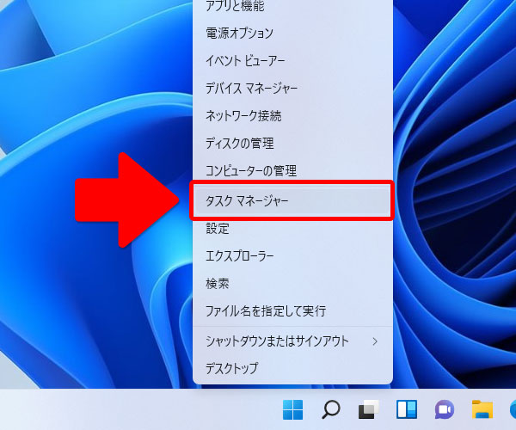Expand シャットダウンまたはサインアウト submenu arrow
The height and width of the screenshot is (430, 516).
[x=375, y=341]
